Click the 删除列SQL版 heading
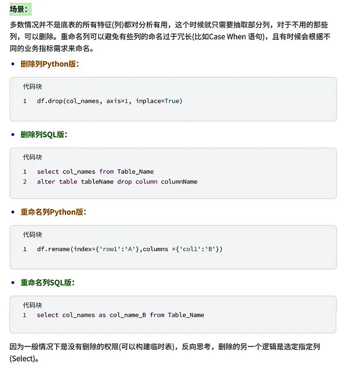Image resolution: width=345 pixels, height=371 pixels. click(x=44, y=135)
